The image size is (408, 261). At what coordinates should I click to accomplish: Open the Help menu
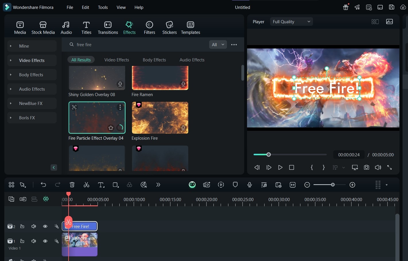139,7
